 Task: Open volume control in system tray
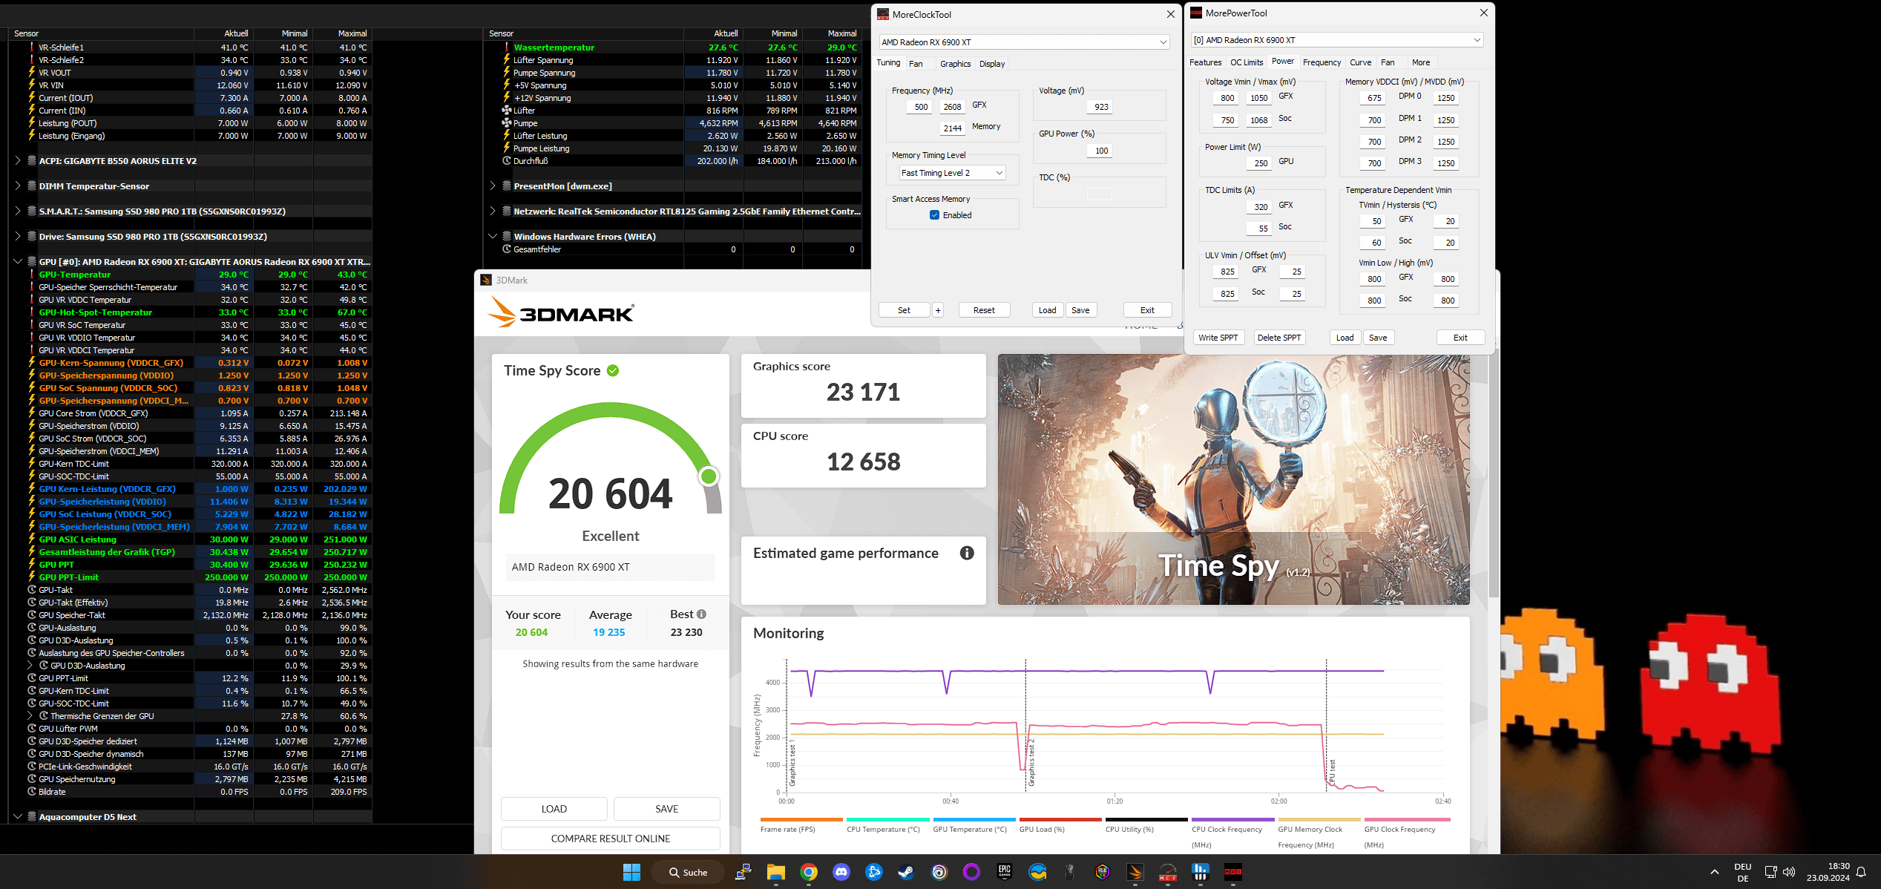click(1789, 872)
